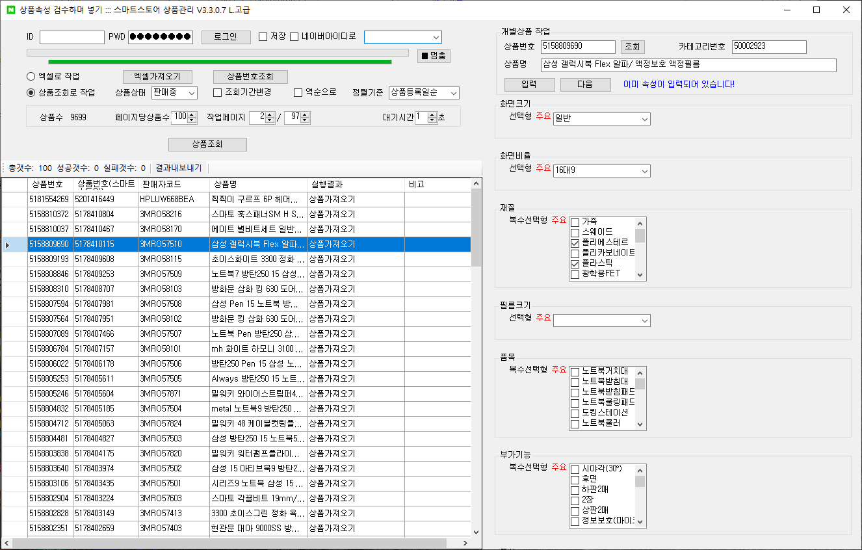Check the 노트북거치대 checkbox
Viewport: 862px width, 550px height.
pyautogui.click(x=575, y=372)
